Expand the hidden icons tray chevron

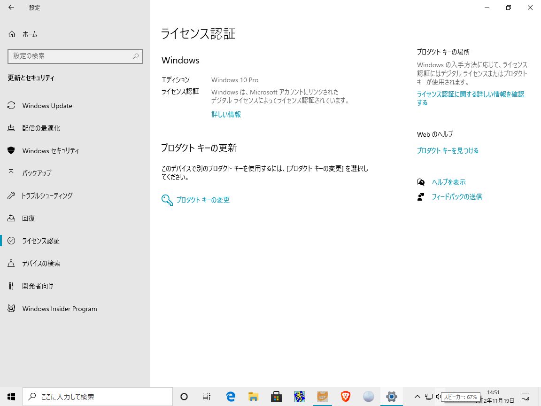tap(417, 396)
